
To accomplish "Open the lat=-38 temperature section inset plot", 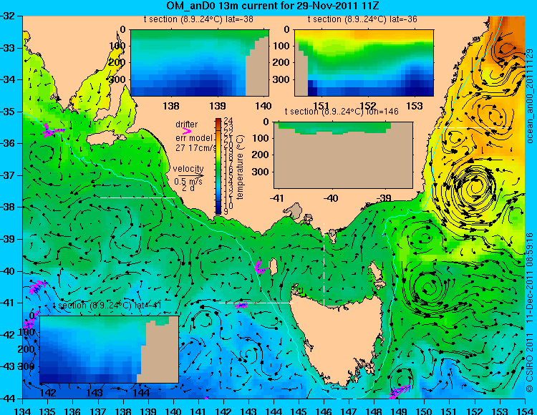I will click(200, 63).
